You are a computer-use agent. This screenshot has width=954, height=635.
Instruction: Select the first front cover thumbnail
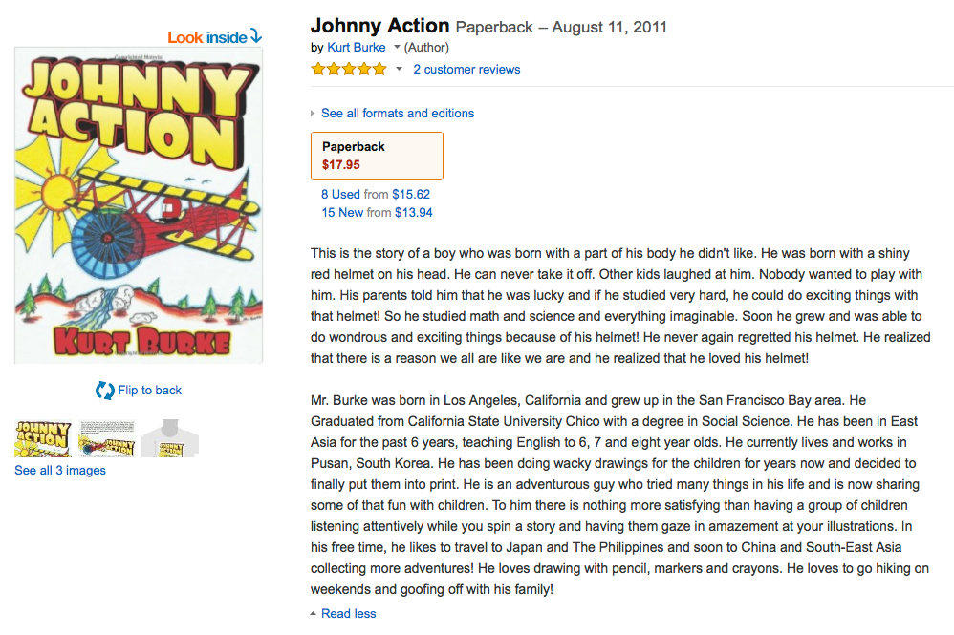(43, 438)
